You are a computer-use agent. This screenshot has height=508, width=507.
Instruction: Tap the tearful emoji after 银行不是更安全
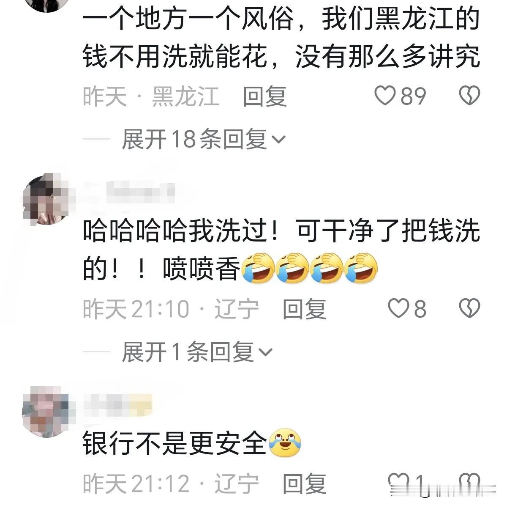[x=285, y=443]
